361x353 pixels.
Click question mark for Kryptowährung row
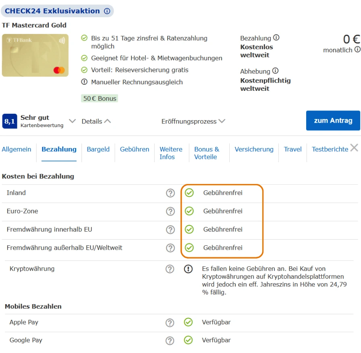(x=170, y=269)
